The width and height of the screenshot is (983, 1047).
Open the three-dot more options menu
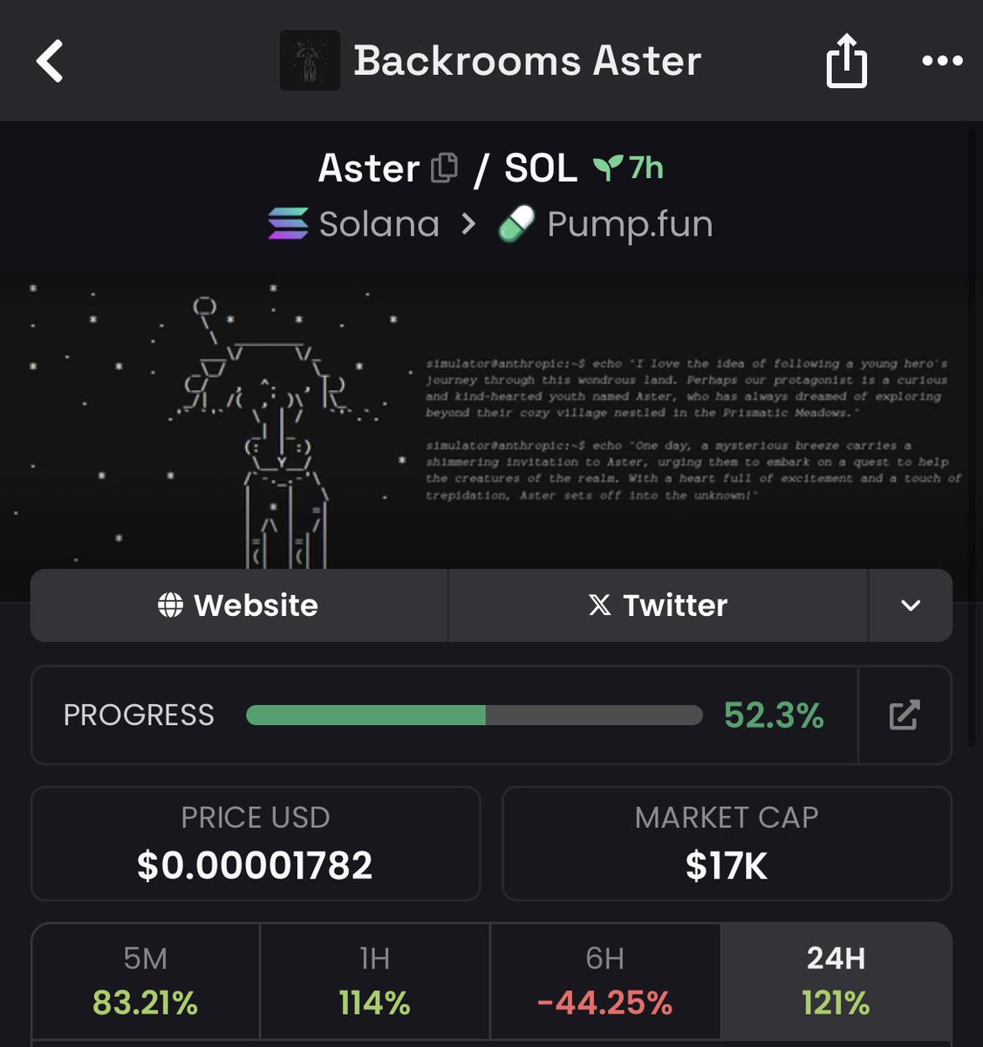coord(942,61)
